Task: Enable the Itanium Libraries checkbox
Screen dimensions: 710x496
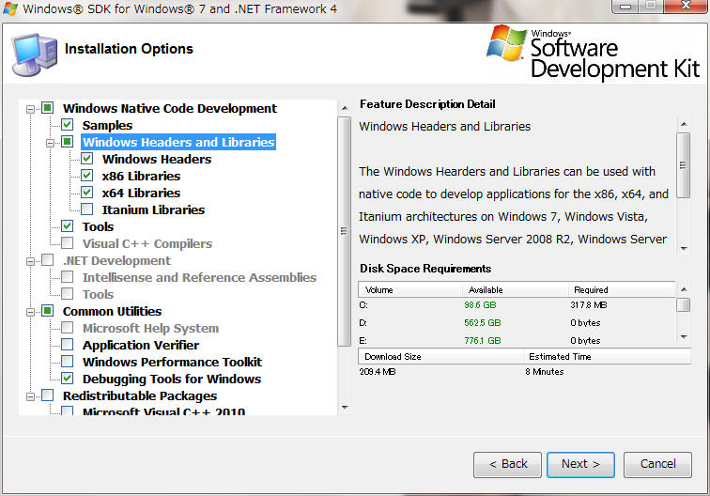Action: click(87, 209)
